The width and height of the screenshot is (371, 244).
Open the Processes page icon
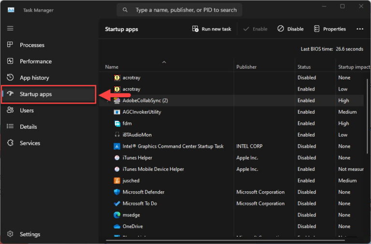(x=10, y=45)
